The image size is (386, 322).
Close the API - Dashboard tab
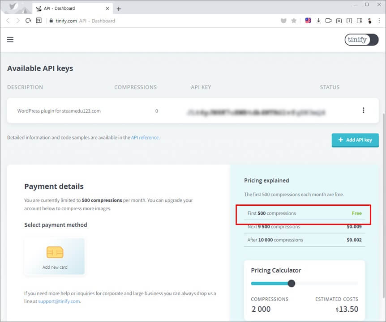(107, 8)
